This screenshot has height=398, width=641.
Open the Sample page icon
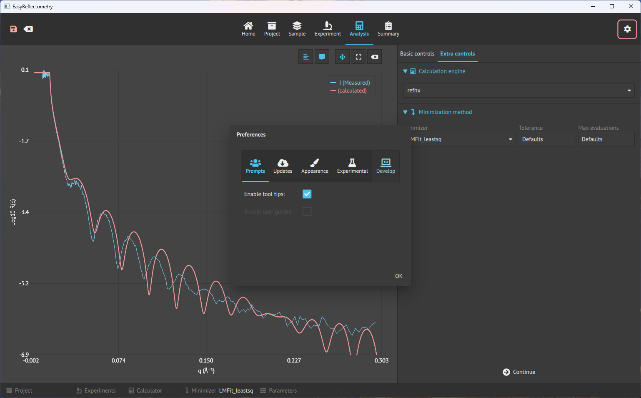pyautogui.click(x=297, y=28)
